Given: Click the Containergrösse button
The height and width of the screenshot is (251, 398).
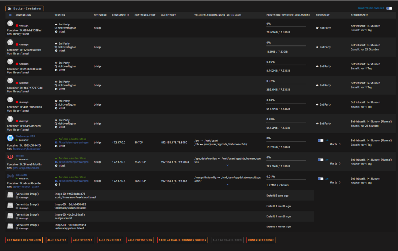Looking at the screenshot, I should (x=261, y=240).
